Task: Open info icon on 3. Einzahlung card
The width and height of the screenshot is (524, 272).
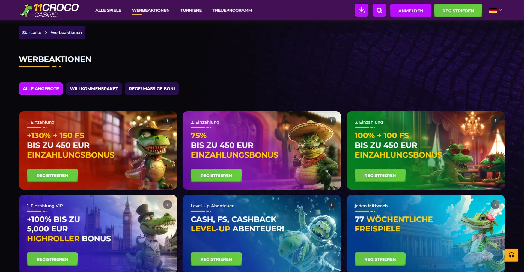Action: point(495,121)
